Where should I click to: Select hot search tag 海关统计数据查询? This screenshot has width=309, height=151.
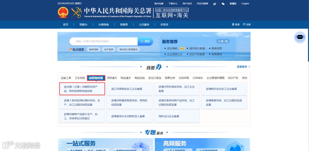click(128, 50)
